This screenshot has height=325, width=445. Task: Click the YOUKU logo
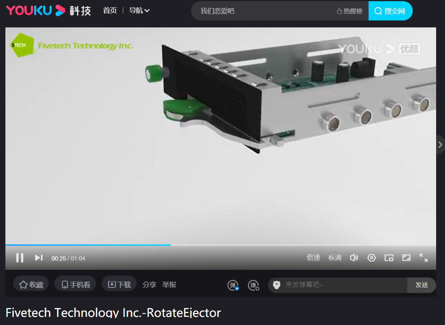tap(35, 10)
